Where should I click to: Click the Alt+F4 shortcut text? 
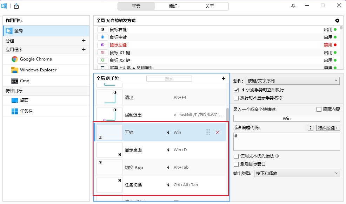click(x=180, y=97)
